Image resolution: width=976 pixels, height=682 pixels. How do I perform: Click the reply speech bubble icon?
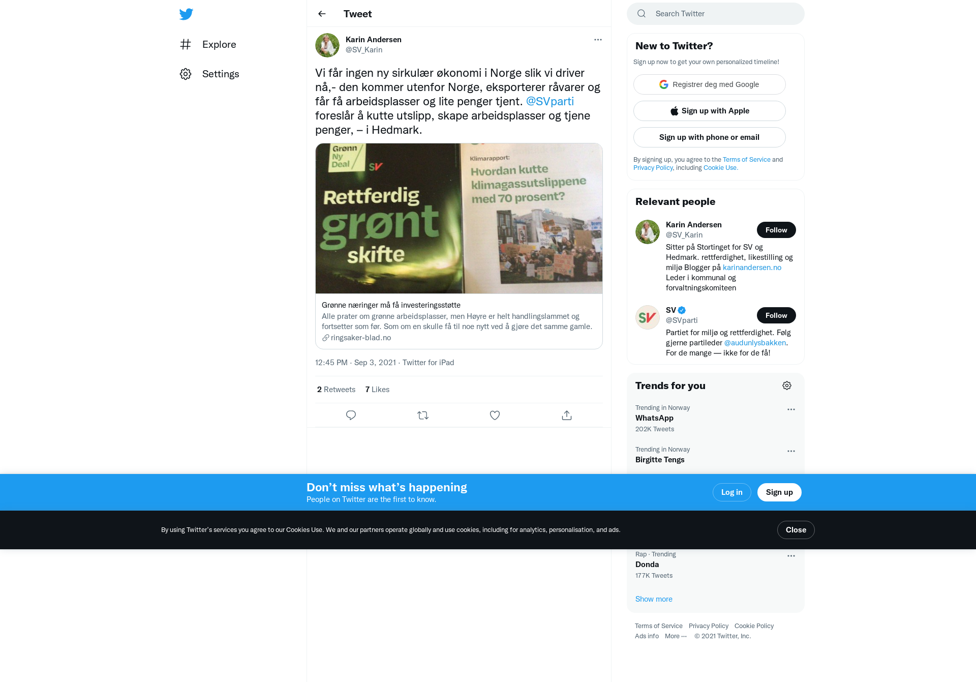351,415
